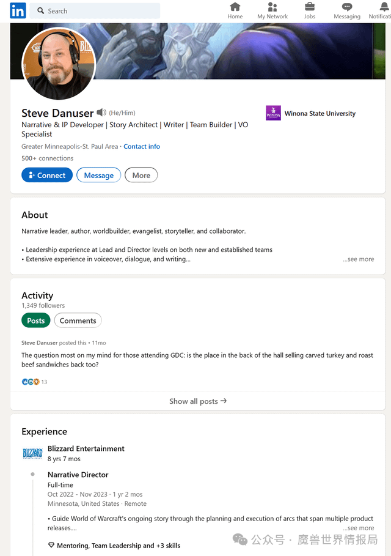The width and height of the screenshot is (391, 556).
Task: Click the Message button
Action: point(99,175)
